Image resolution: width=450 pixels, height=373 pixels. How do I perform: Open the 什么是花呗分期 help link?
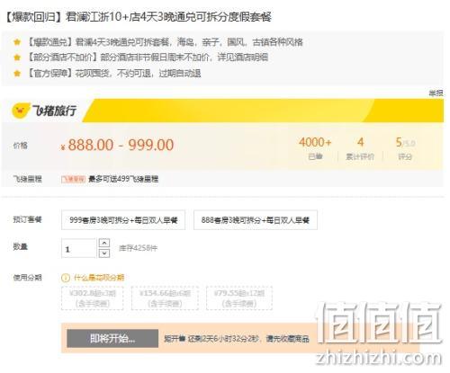point(99,278)
